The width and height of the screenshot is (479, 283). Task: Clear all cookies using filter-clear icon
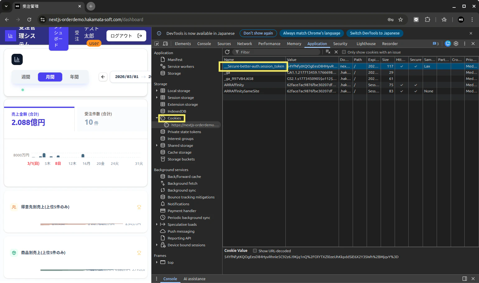[x=328, y=52]
